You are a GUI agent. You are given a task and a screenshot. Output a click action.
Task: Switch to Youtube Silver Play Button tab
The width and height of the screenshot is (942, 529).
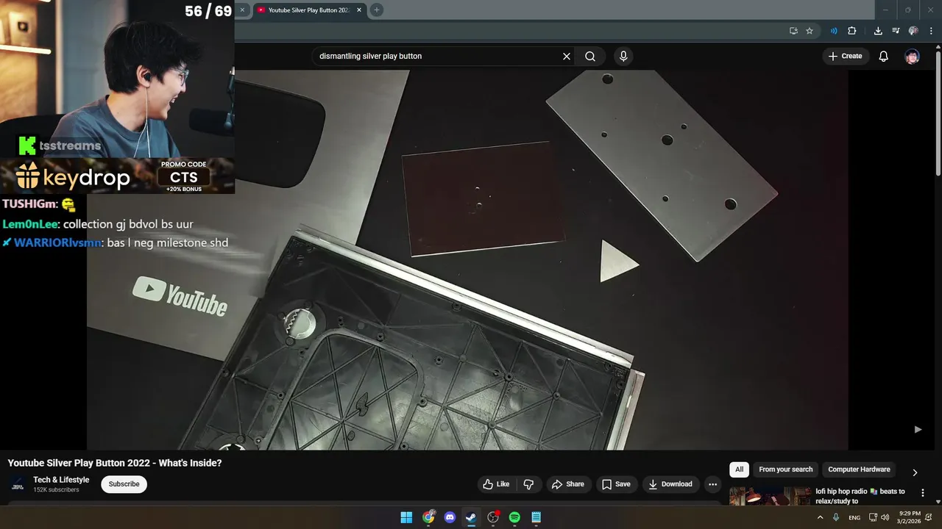(x=308, y=10)
